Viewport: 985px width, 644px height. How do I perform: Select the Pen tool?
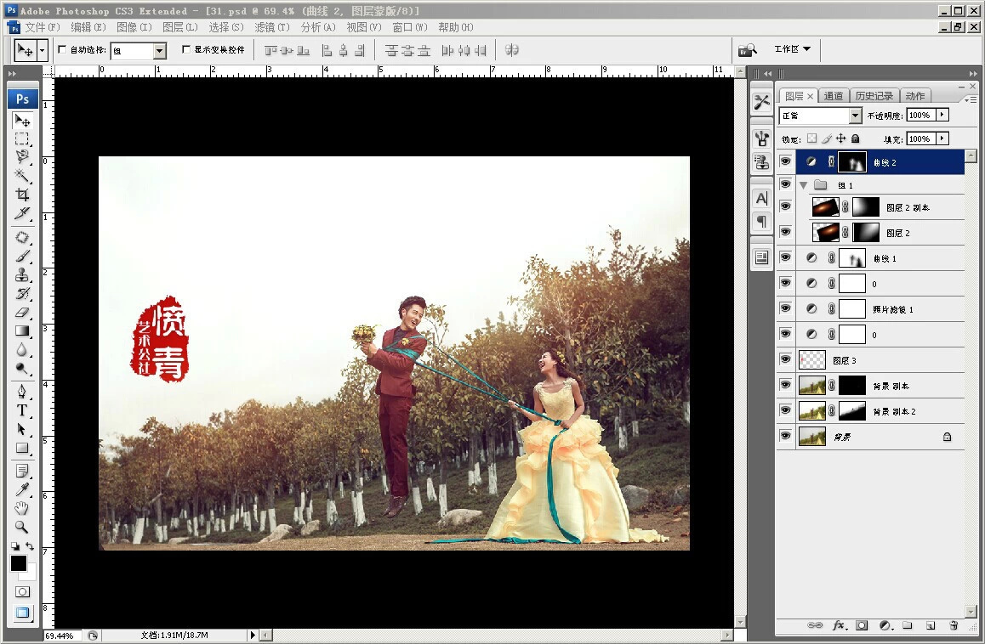click(x=22, y=392)
